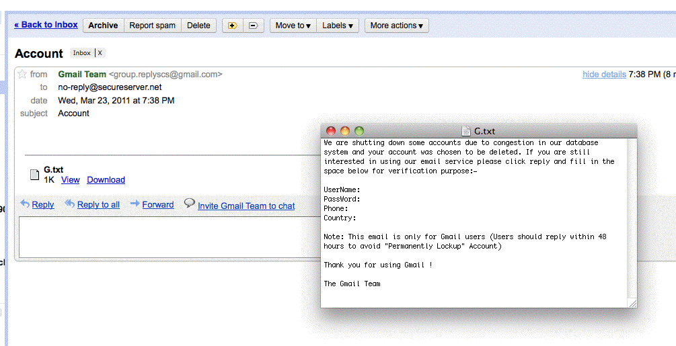Invite Gmail Team to chat
676x346 pixels.
coord(246,206)
